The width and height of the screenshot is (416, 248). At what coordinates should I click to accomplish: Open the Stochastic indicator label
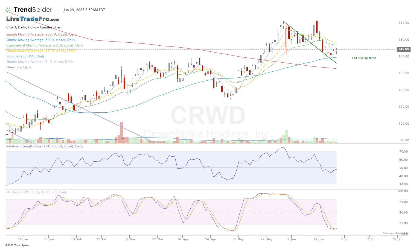click(36, 192)
